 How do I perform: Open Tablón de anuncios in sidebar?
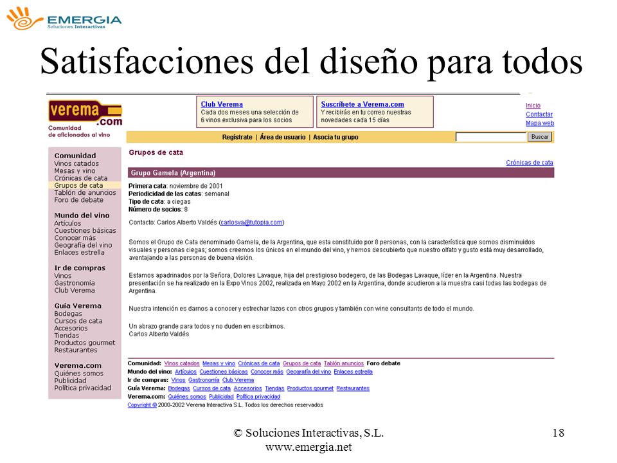85,192
